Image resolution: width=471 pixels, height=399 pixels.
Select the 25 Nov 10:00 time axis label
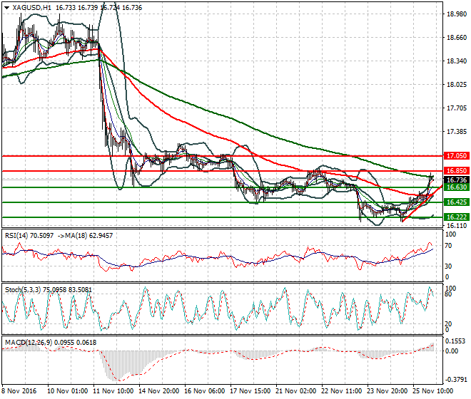433,391
